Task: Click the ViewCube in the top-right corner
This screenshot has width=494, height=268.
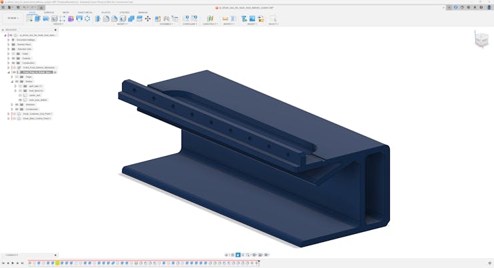Action: tap(481, 40)
